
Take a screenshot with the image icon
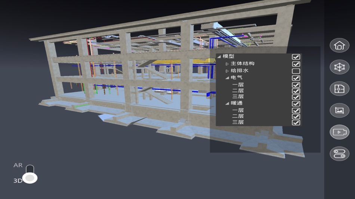pyautogui.click(x=339, y=110)
